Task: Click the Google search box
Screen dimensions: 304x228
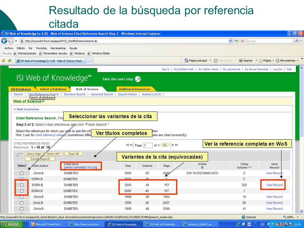Action: [x=270, y=41]
